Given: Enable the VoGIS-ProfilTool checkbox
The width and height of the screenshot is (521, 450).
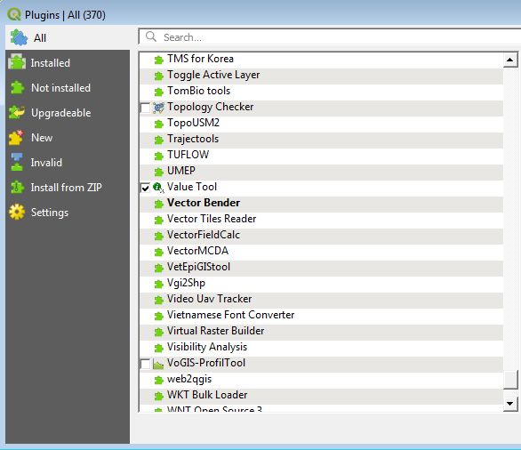Looking at the screenshot, I should coord(145,364).
